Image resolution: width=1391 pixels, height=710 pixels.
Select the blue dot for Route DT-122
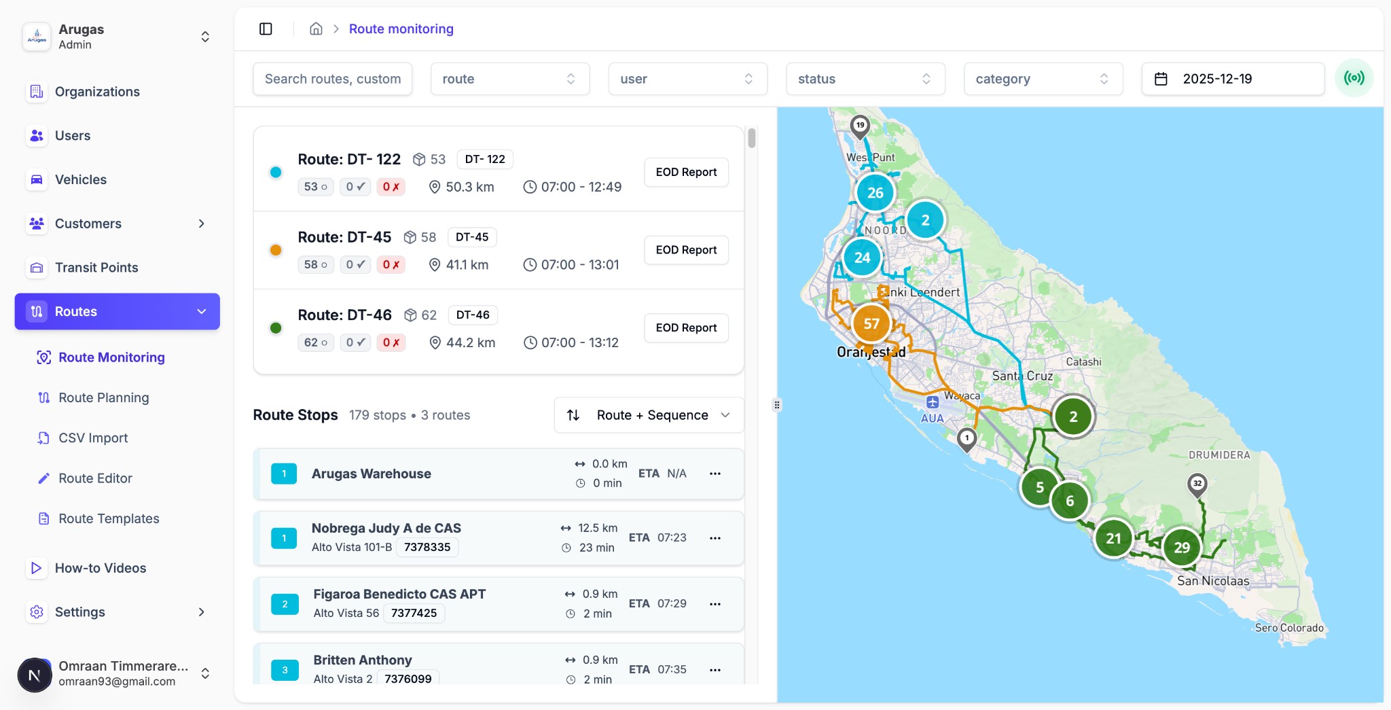tap(275, 172)
